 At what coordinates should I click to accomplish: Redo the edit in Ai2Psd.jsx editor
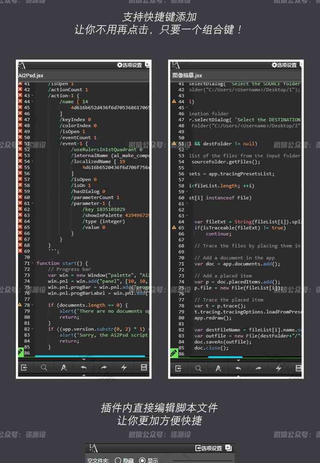[x=104, y=368]
